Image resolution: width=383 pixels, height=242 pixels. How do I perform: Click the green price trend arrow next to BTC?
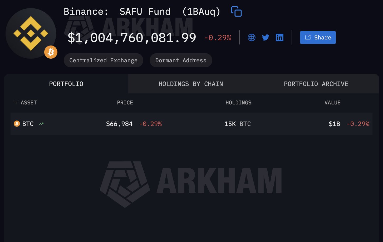pos(41,124)
